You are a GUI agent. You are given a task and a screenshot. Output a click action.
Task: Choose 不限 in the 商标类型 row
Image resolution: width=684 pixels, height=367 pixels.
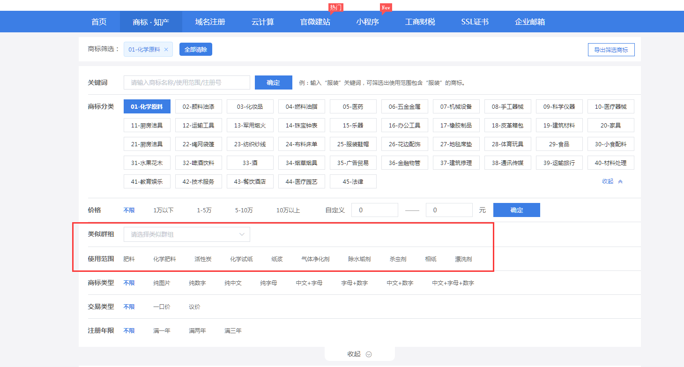point(129,283)
